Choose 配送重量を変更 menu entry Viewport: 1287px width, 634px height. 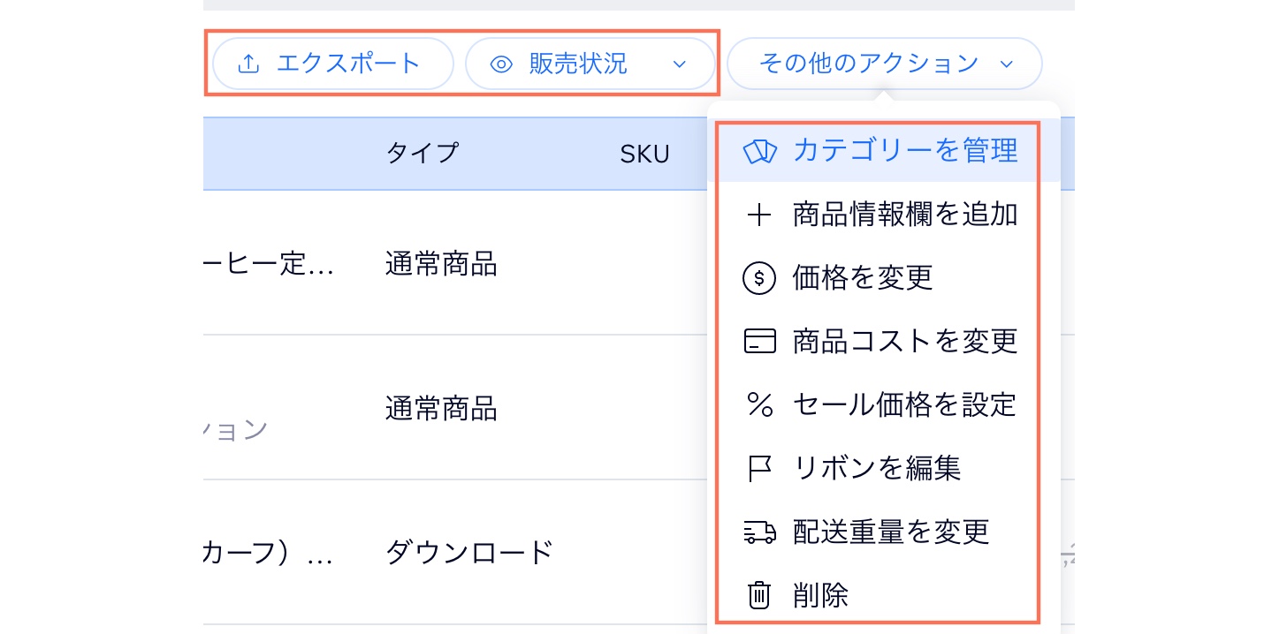pos(890,532)
